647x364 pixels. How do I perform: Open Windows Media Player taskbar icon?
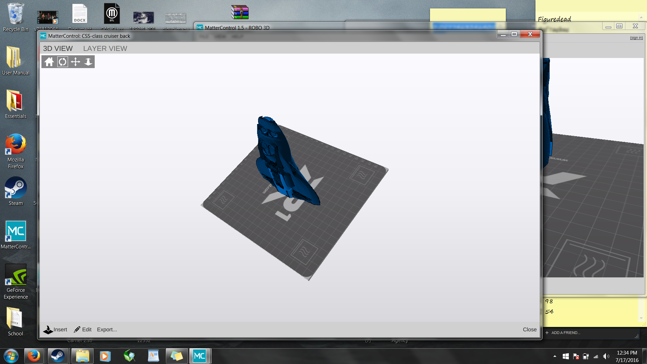105,356
